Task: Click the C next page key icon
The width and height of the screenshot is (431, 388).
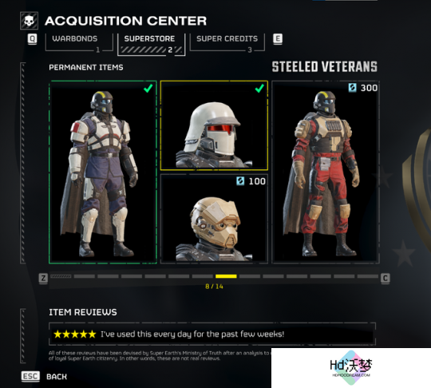Action: click(x=385, y=279)
